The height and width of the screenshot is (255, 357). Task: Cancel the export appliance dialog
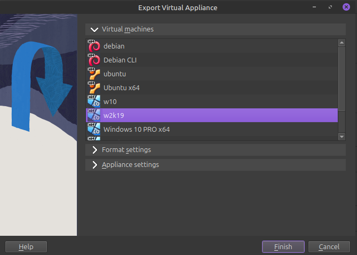click(x=329, y=246)
